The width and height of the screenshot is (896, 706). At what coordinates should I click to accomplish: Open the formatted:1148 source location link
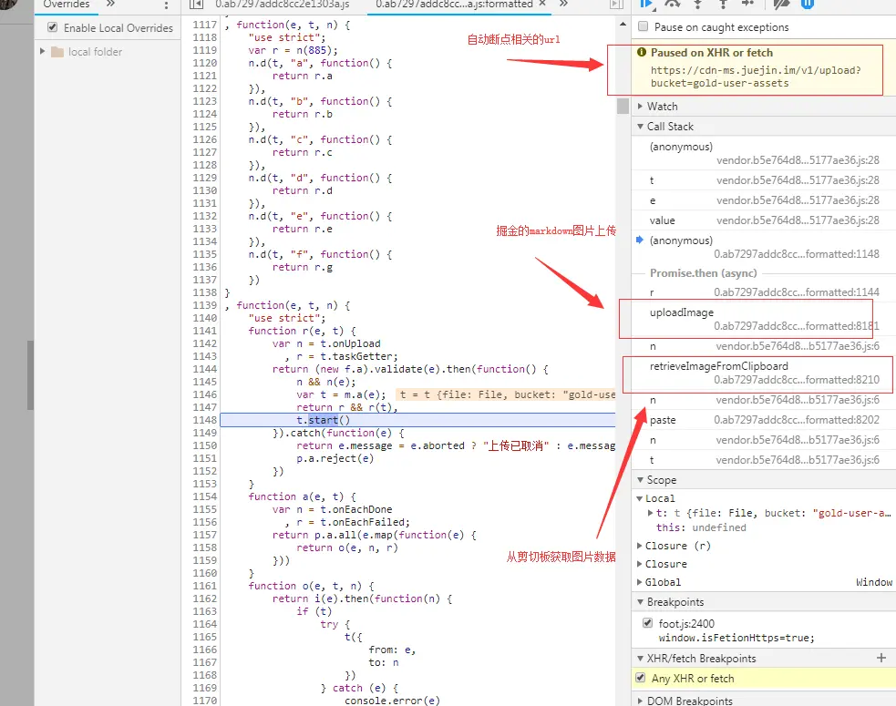click(x=796, y=253)
